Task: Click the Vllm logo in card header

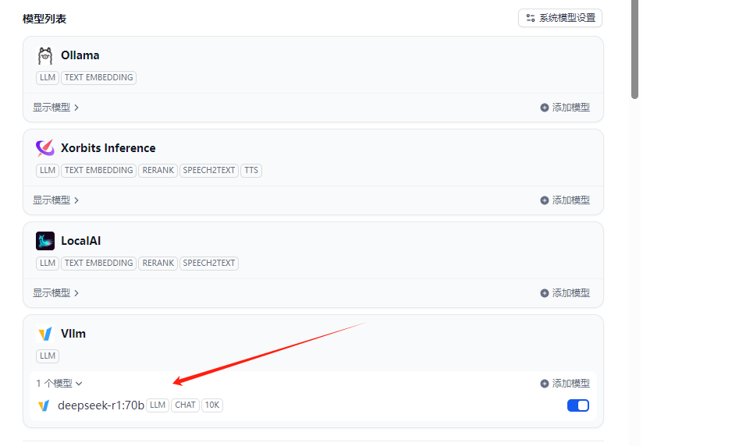Action: (x=45, y=333)
